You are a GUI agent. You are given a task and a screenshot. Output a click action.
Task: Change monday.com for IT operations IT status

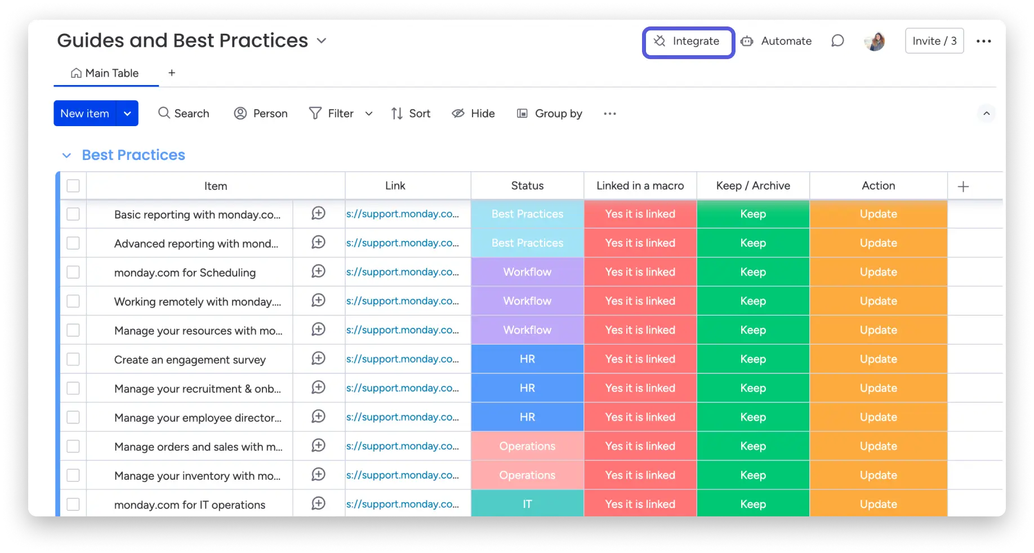click(x=527, y=503)
